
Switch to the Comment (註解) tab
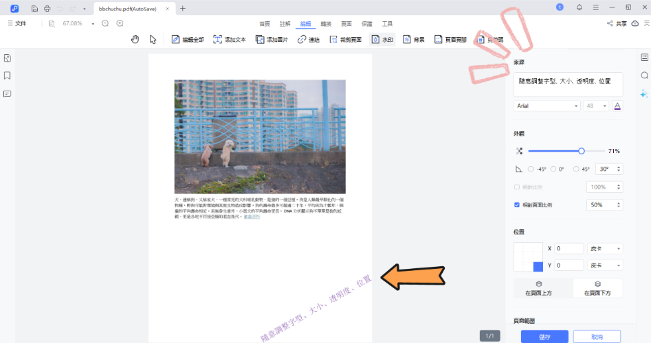pyautogui.click(x=285, y=24)
